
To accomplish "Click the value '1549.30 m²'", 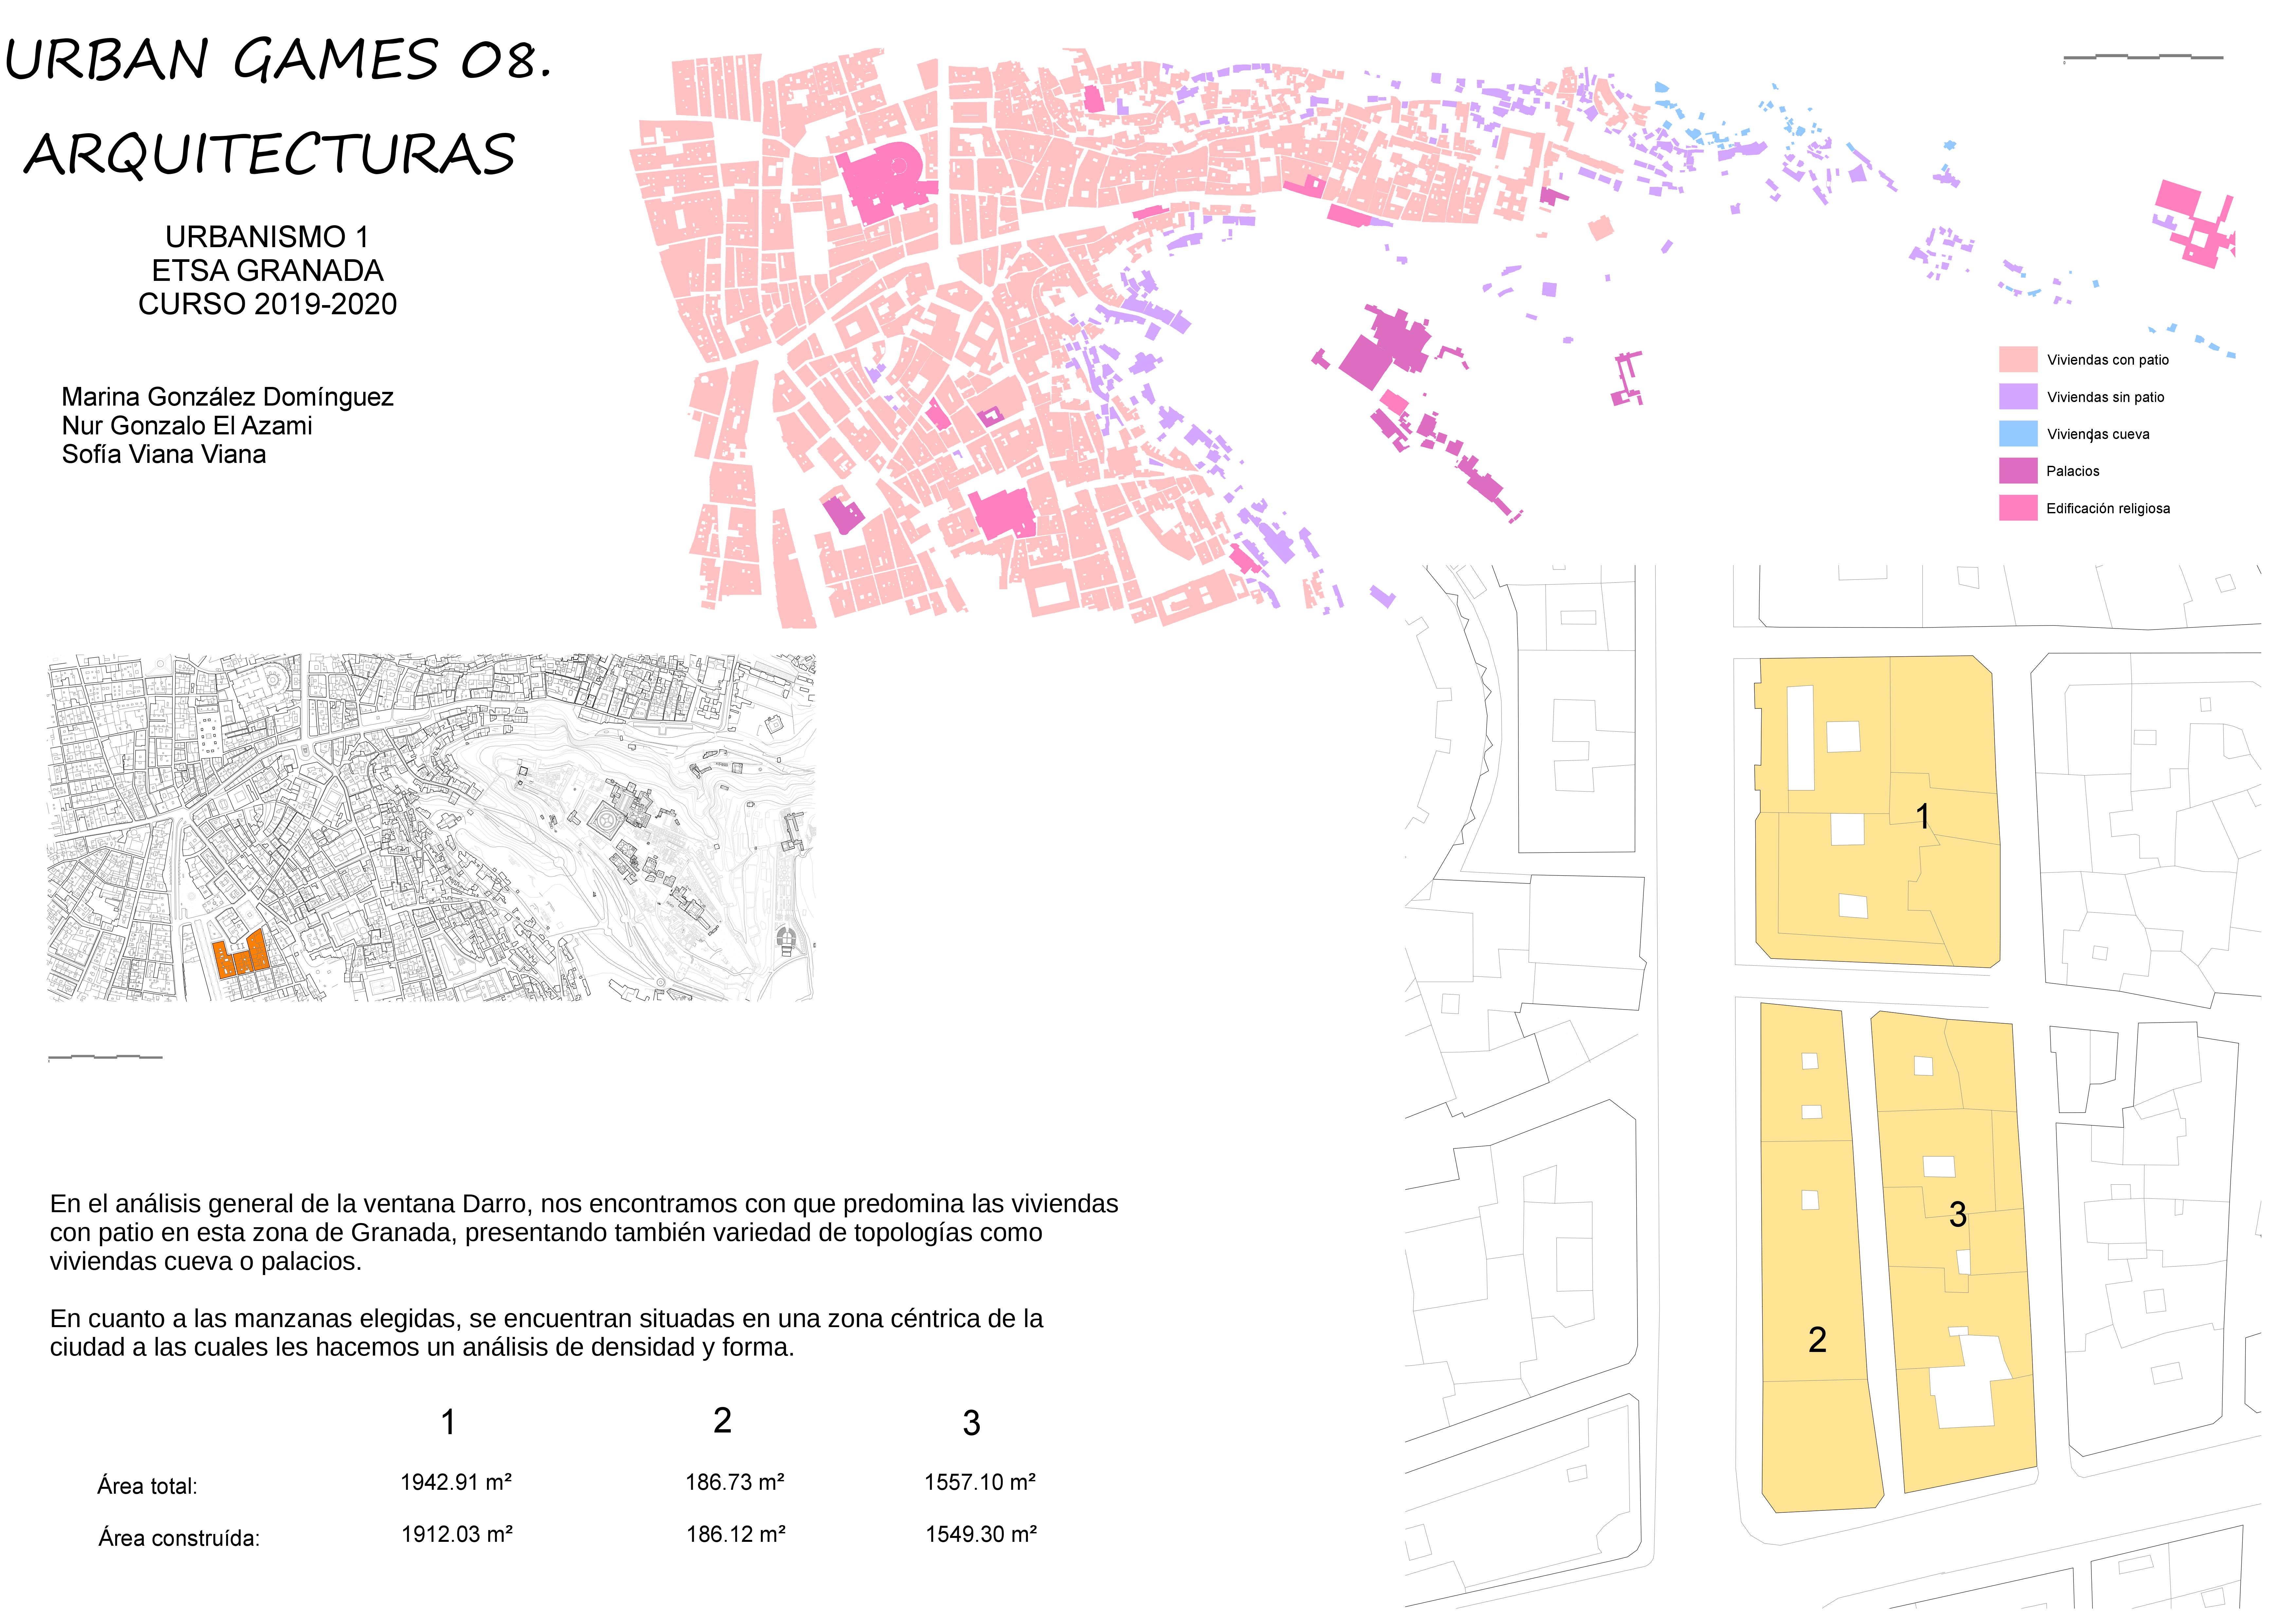I will (x=981, y=1535).
